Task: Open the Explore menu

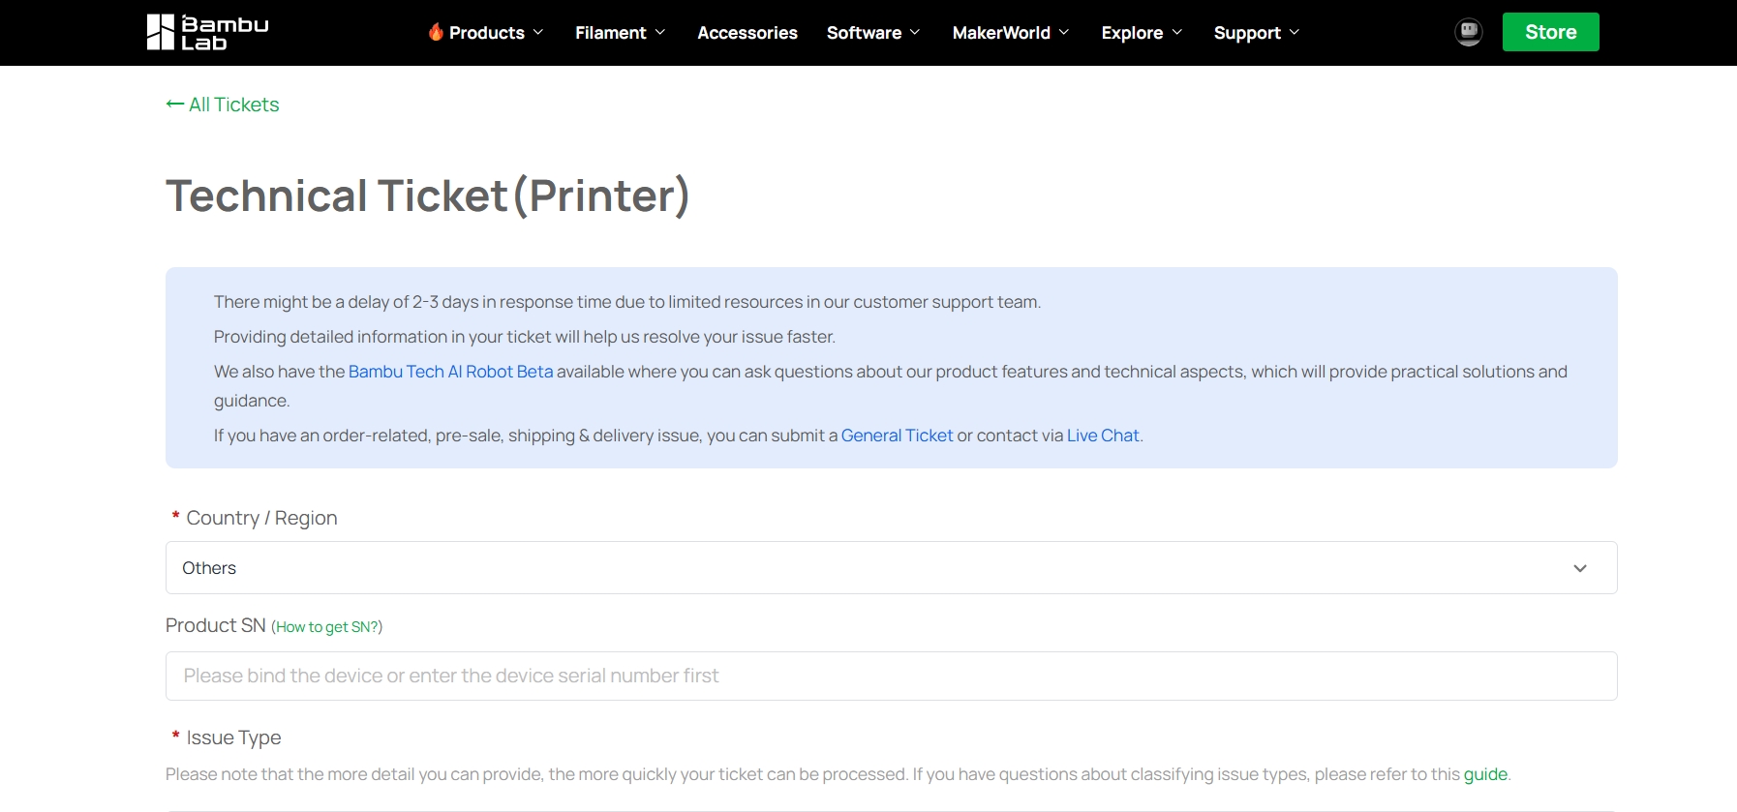Action: click(1142, 33)
